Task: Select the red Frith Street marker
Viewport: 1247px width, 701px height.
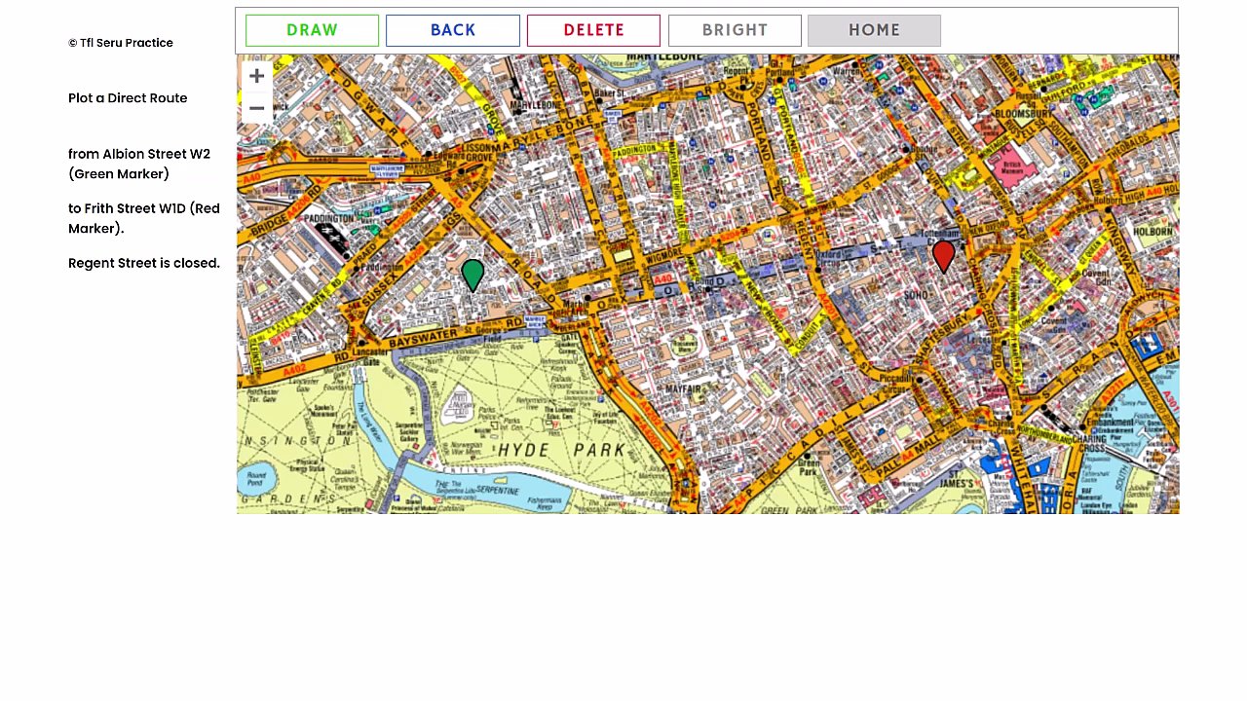Action: click(x=943, y=257)
